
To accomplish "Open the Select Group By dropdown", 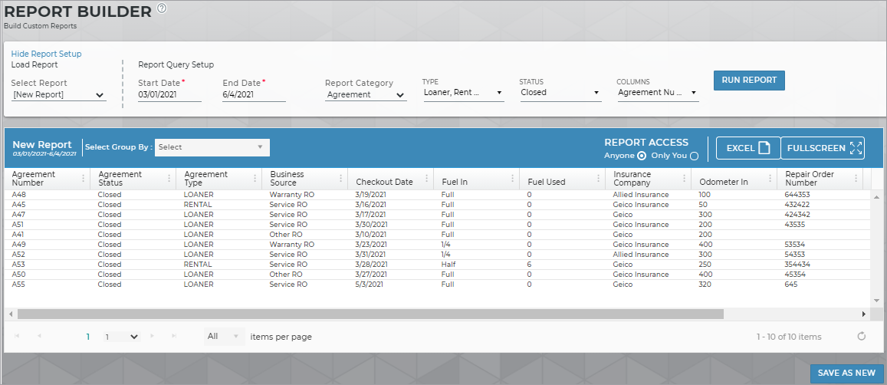I will pyautogui.click(x=212, y=147).
